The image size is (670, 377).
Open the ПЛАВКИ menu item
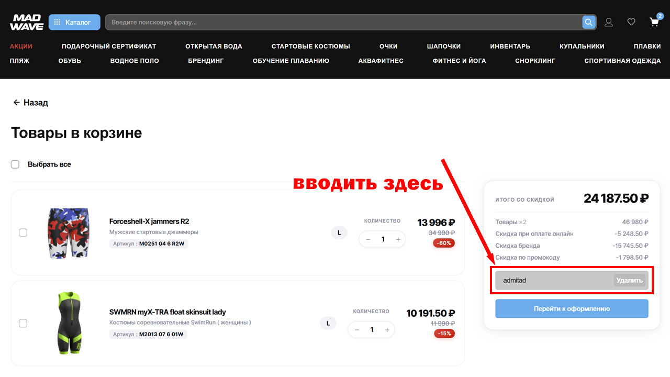pyautogui.click(x=647, y=46)
